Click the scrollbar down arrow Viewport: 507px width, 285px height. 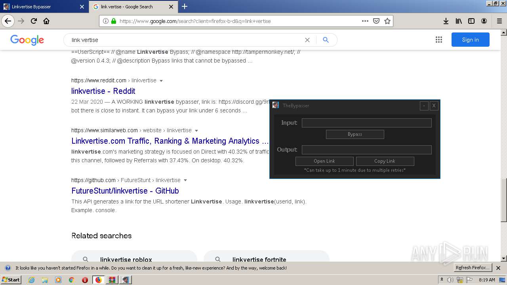coord(504,258)
